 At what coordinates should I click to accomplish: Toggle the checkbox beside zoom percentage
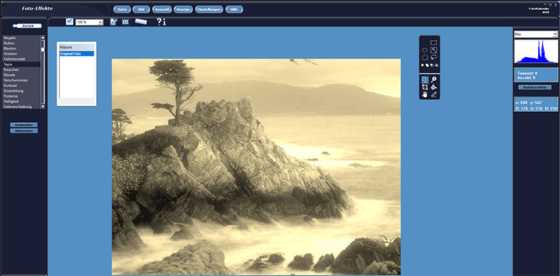point(69,22)
